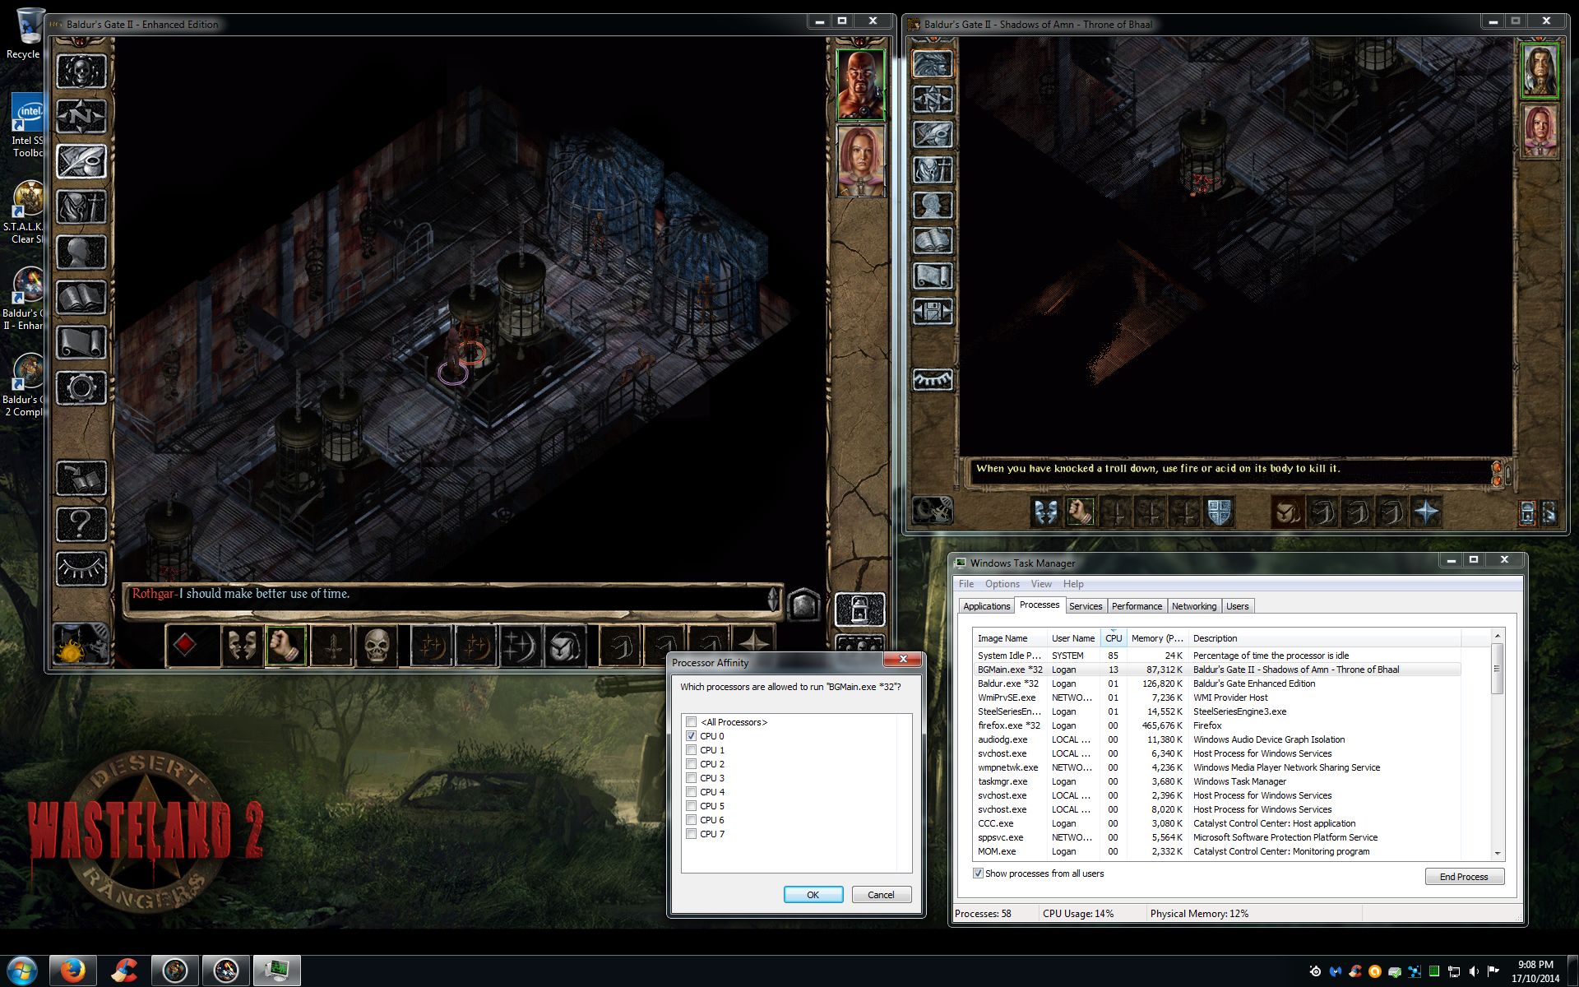Open compass map icon in Shadows of Amn
Screen dimensions: 1579x987
click(x=933, y=100)
